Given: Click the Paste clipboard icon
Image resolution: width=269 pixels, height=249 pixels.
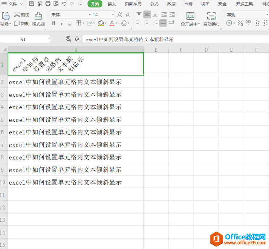Looking at the screenshot, I should point(5,16).
